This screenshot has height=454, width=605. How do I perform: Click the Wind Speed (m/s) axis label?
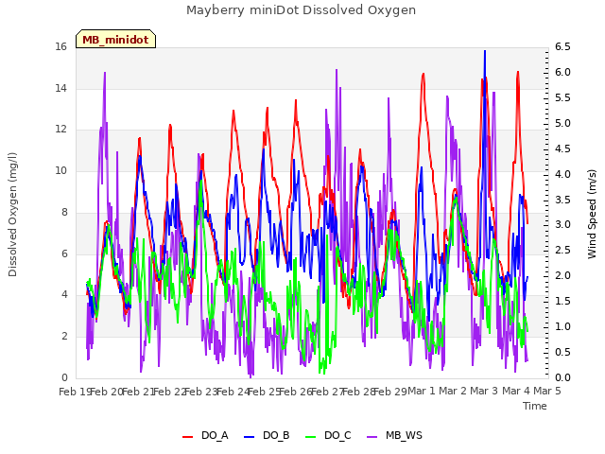tap(592, 214)
